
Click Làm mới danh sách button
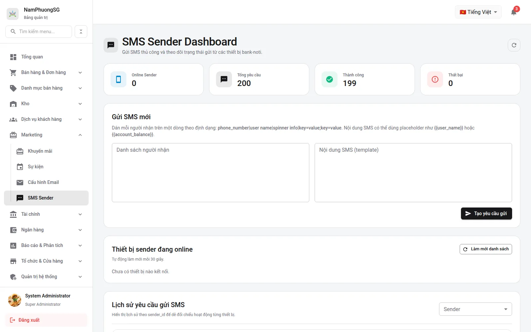486,249
